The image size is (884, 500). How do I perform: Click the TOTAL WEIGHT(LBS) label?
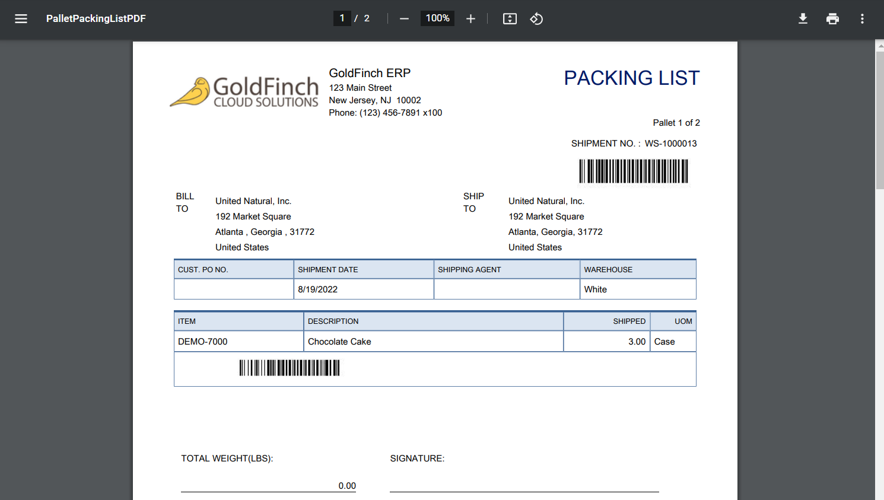227,458
